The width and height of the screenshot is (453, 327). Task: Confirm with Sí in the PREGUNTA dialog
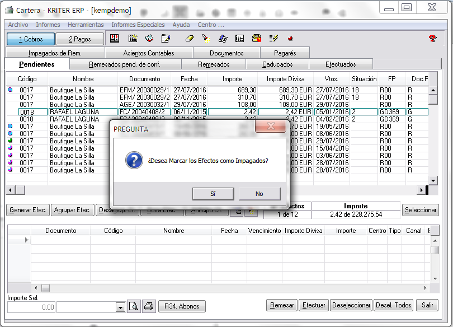[x=213, y=194]
